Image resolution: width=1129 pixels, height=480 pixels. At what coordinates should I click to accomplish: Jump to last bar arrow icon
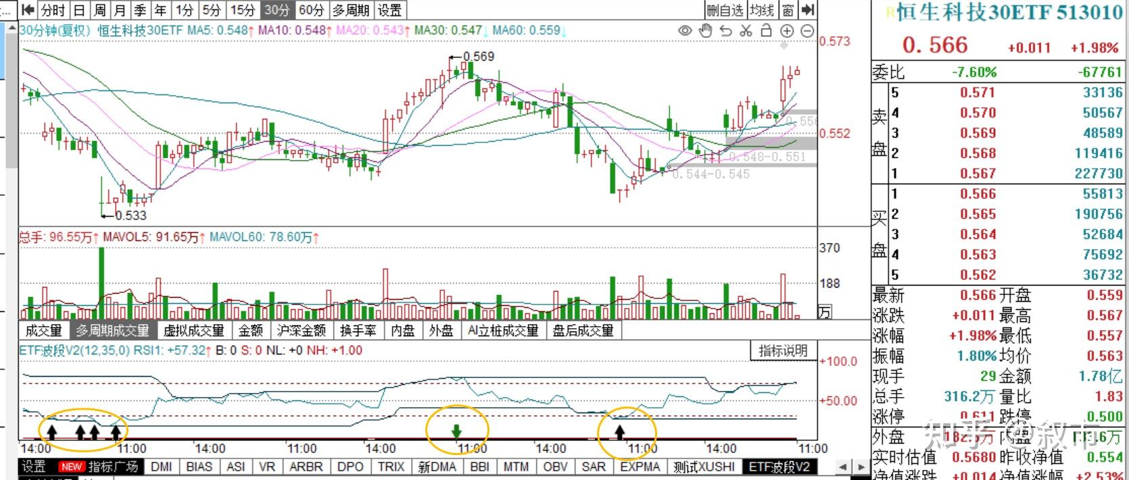pyautogui.click(x=808, y=10)
